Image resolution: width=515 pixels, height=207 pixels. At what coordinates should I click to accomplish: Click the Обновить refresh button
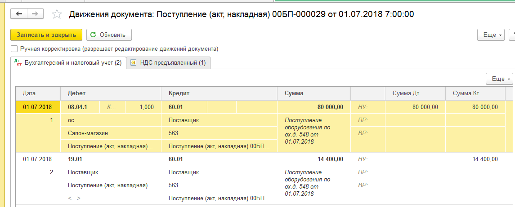pyautogui.click(x=109, y=35)
